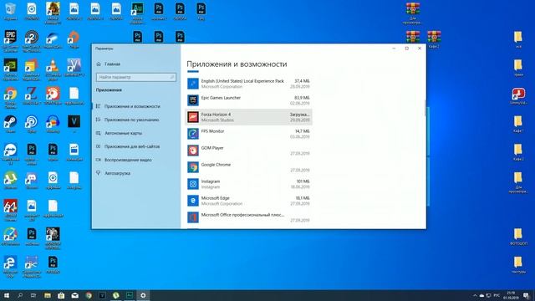Screen dimensions: 535x301
Task: Select the GeForce Experience desktop shortcut
Action: pos(10,69)
